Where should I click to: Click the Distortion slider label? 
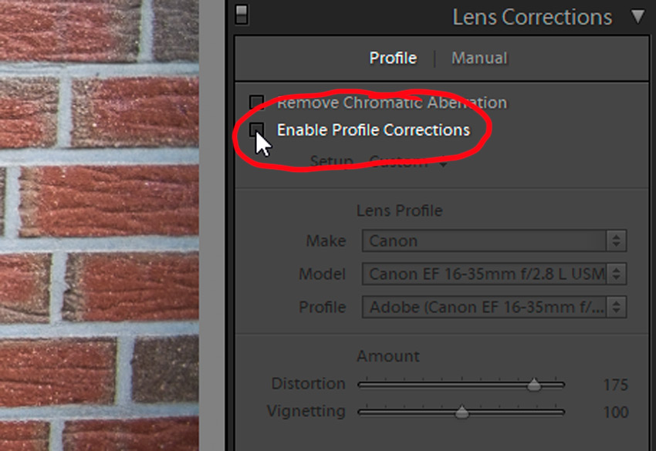308,384
